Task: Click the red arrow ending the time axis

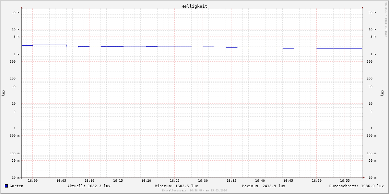Action: pos(364,177)
